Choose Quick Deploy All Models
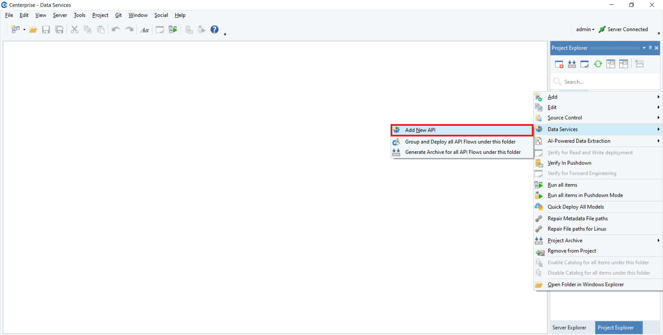 598,207
